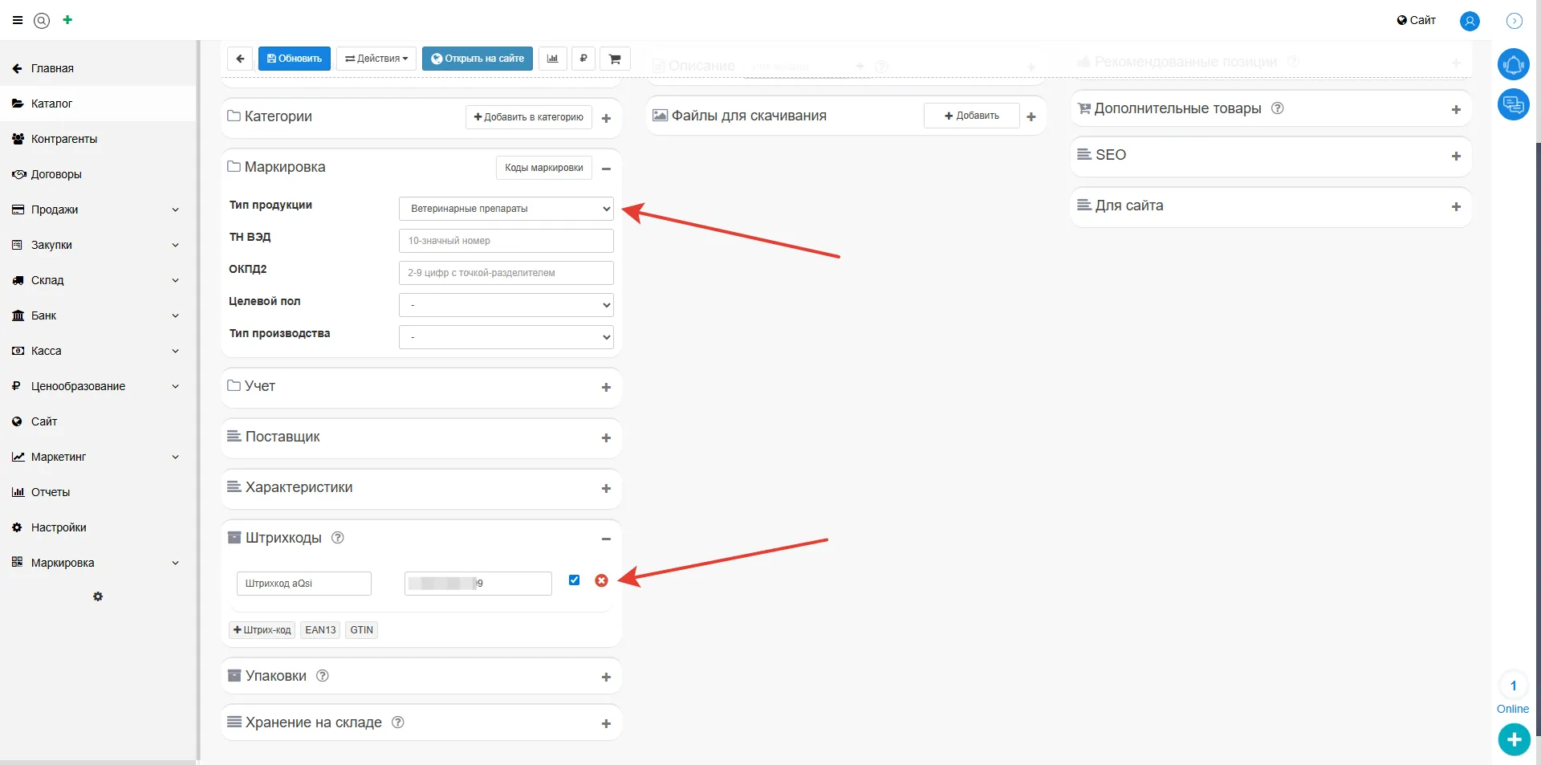Image resolution: width=1541 pixels, height=765 pixels.
Task: Open Контрагенты in the sidebar
Action: click(x=64, y=139)
